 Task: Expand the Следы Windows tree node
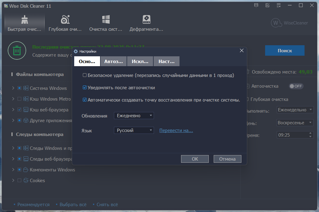[13, 148]
